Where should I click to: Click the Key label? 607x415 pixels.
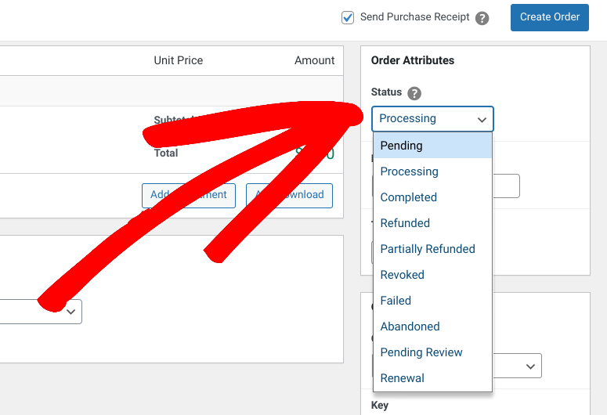point(379,406)
